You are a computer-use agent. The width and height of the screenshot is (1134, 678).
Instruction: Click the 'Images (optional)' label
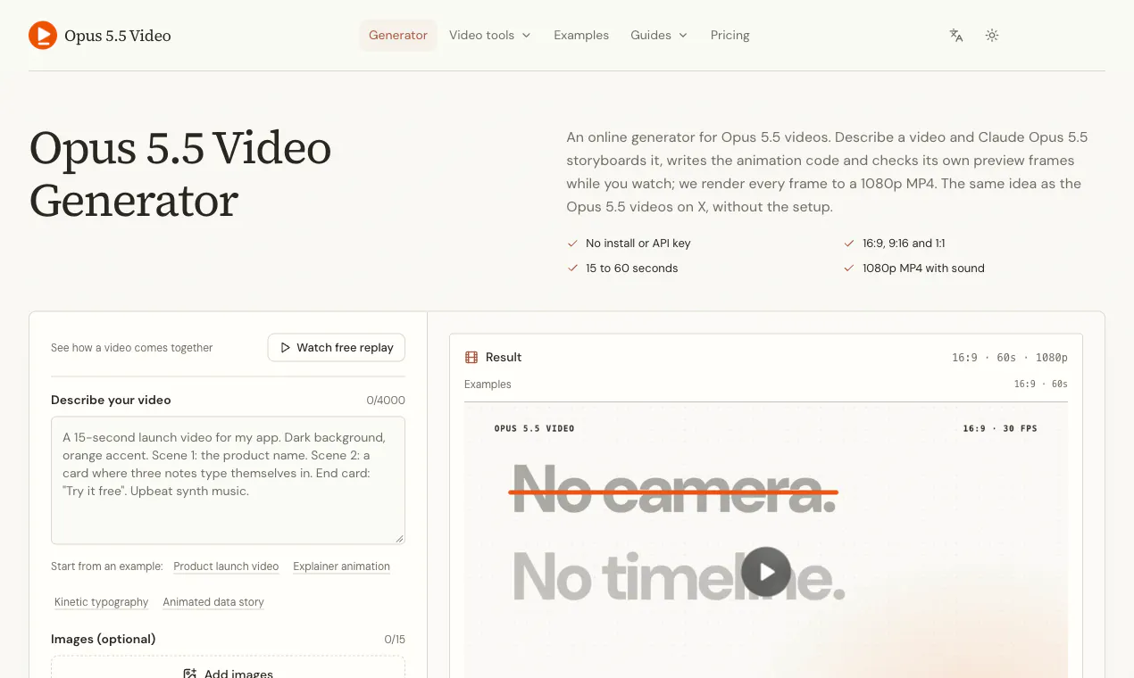pos(104,639)
